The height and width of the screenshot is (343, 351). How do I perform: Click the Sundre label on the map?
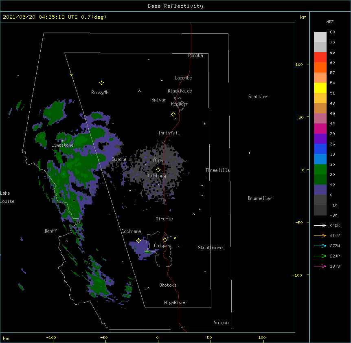coord(119,159)
